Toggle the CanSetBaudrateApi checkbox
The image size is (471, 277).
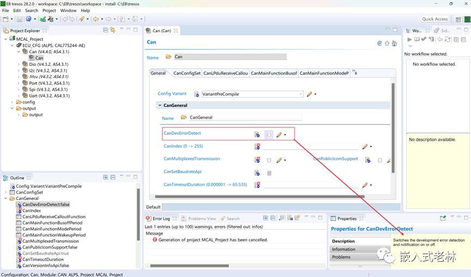pos(269,173)
